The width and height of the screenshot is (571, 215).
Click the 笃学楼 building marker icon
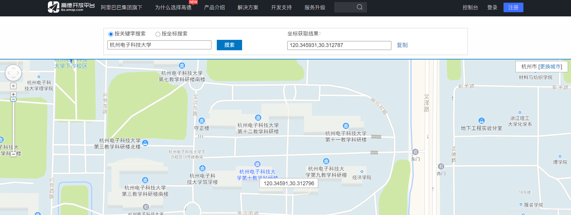pyautogui.click(x=203, y=168)
